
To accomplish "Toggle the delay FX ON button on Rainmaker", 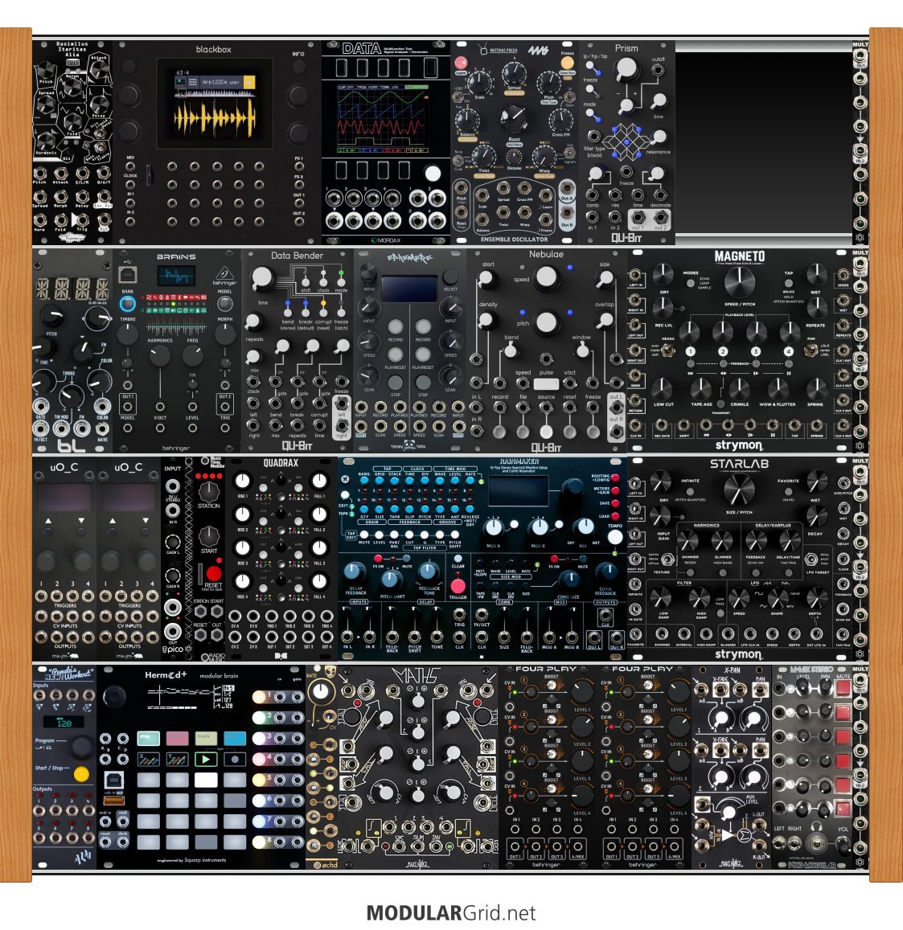I will [379, 559].
